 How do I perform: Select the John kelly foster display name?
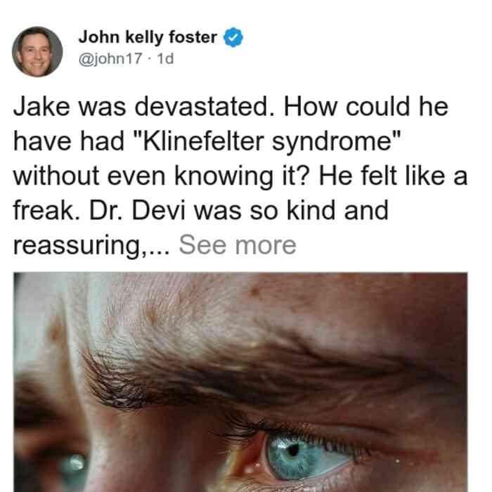coord(148,37)
